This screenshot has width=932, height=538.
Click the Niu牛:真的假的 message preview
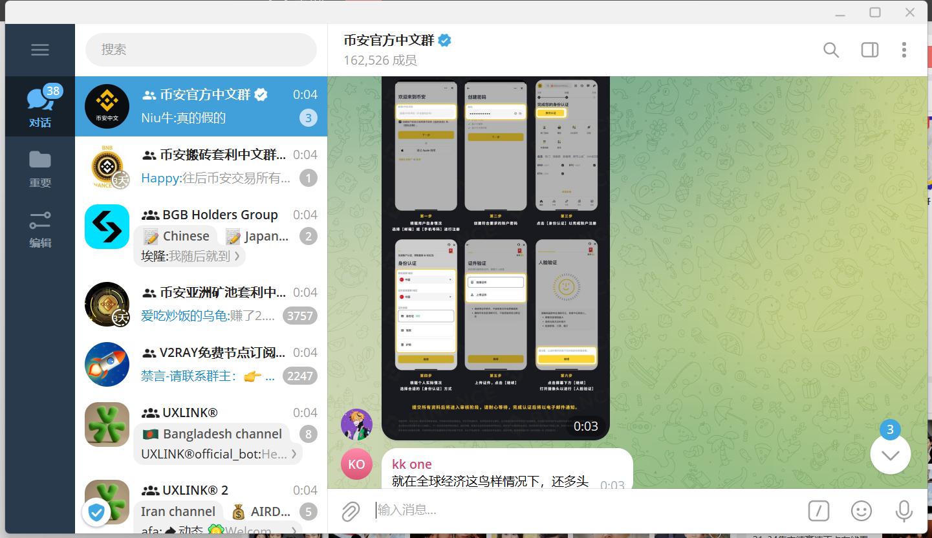click(183, 118)
